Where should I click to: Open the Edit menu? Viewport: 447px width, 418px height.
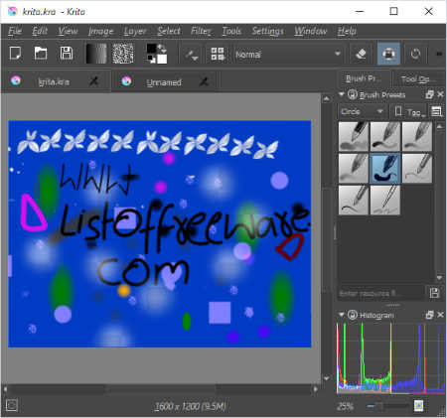pyautogui.click(x=40, y=31)
